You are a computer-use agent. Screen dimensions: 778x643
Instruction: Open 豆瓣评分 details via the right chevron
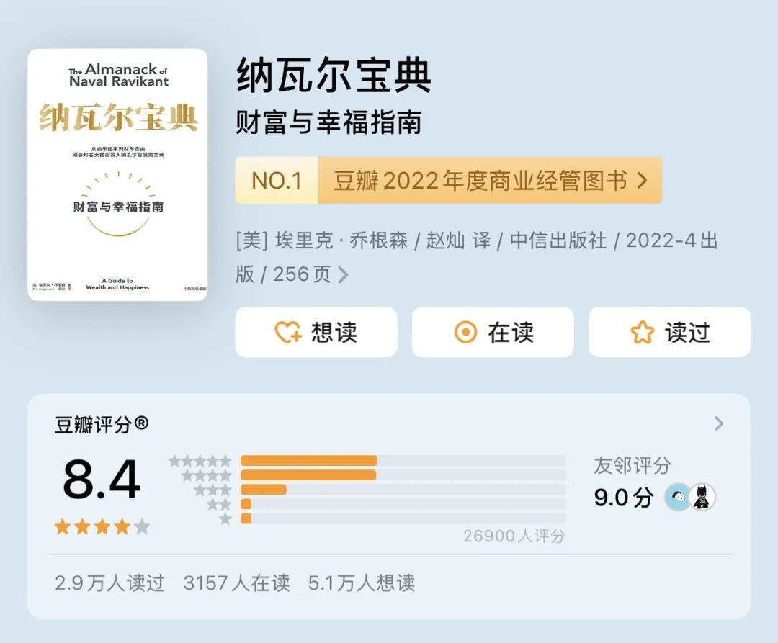point(718,423)
